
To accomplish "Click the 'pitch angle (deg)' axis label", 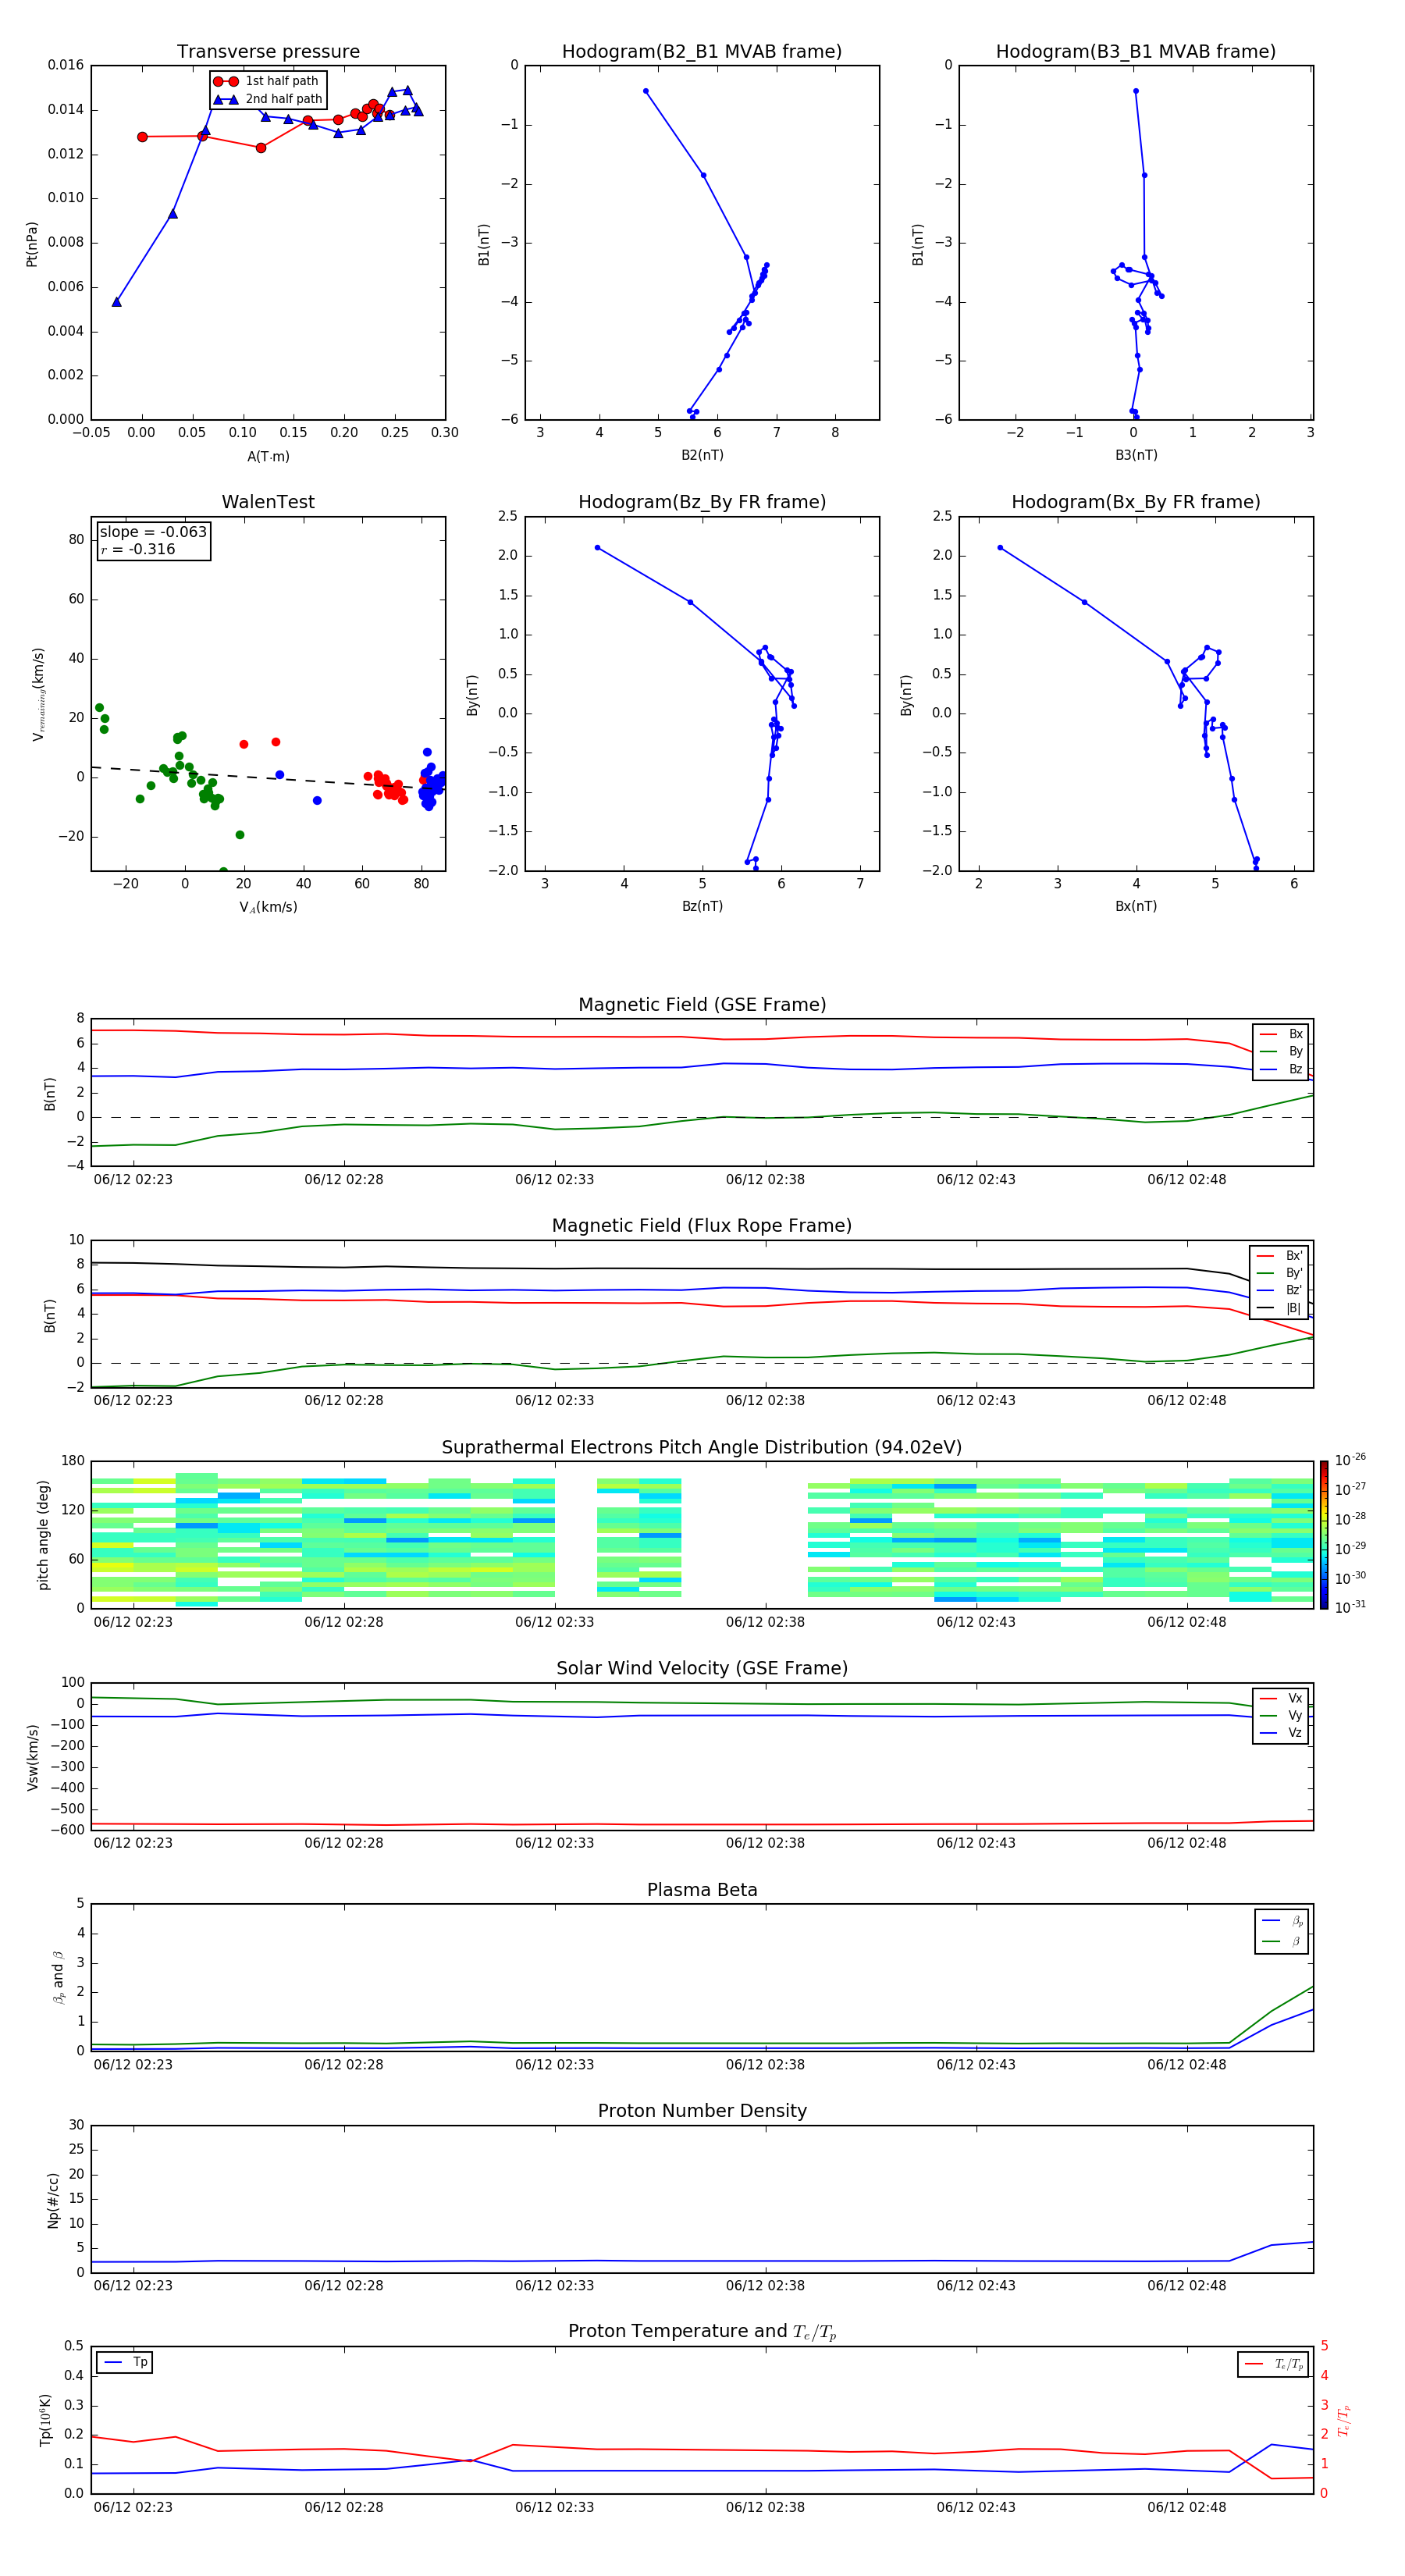I will [43, 1535].
